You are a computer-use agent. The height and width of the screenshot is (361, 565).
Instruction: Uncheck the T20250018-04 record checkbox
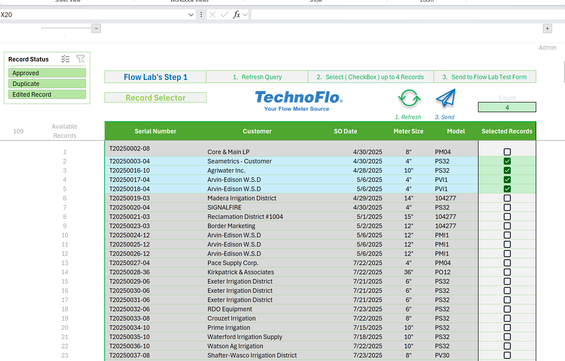(x=507, y=189)
